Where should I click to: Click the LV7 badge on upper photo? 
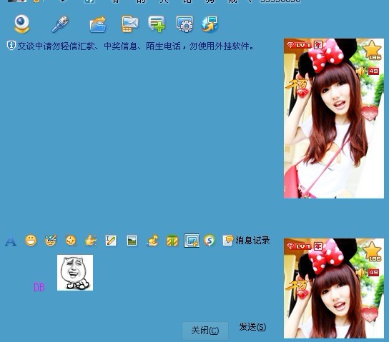[x=299, y=45]
